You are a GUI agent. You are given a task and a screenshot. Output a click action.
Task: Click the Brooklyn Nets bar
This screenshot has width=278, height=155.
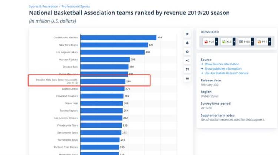tap(103, 81)
